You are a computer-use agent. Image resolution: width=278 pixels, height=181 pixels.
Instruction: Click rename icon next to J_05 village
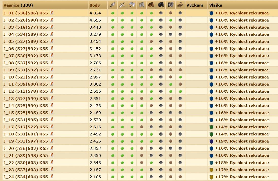click(51, 41)
